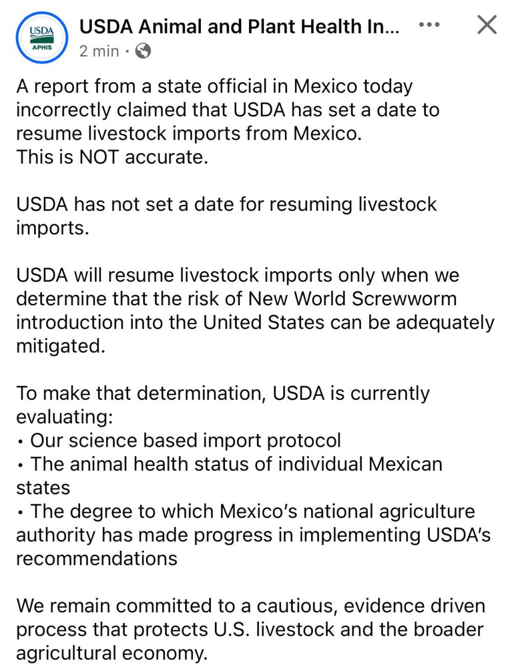Open the three-dot post options menu

[x=430, y=25]
